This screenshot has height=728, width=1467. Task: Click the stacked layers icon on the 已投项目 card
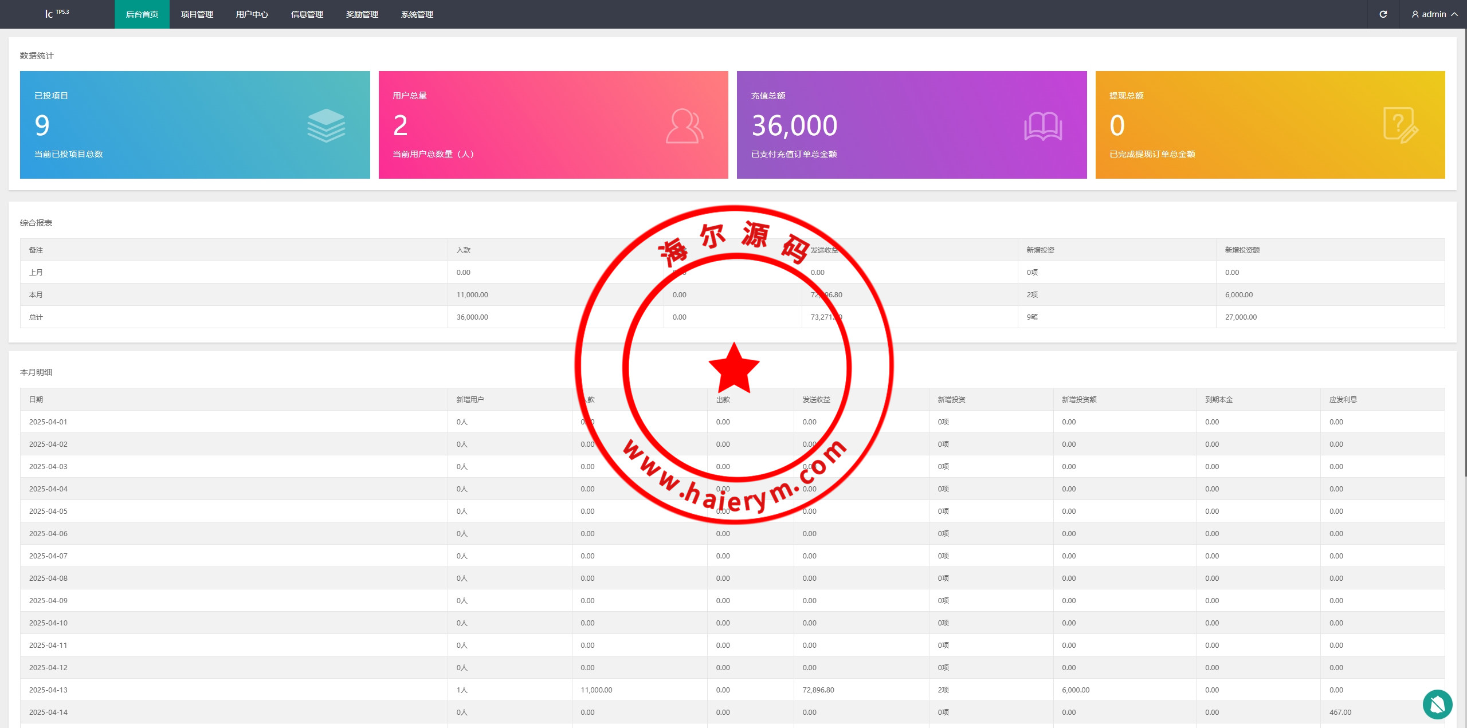tap(326, 125)
